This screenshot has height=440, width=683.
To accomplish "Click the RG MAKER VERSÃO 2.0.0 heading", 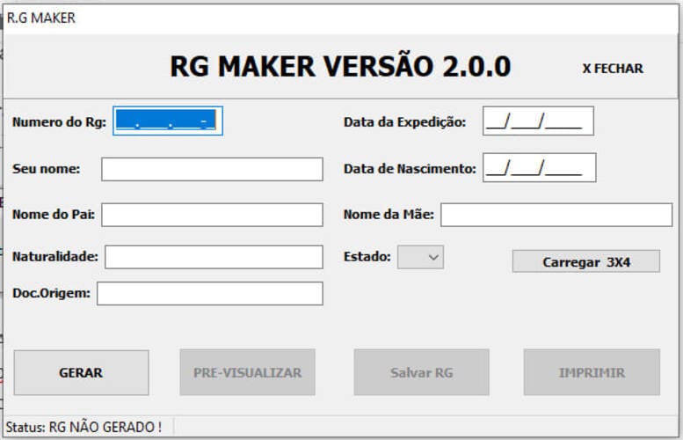I will pos(340,66).
